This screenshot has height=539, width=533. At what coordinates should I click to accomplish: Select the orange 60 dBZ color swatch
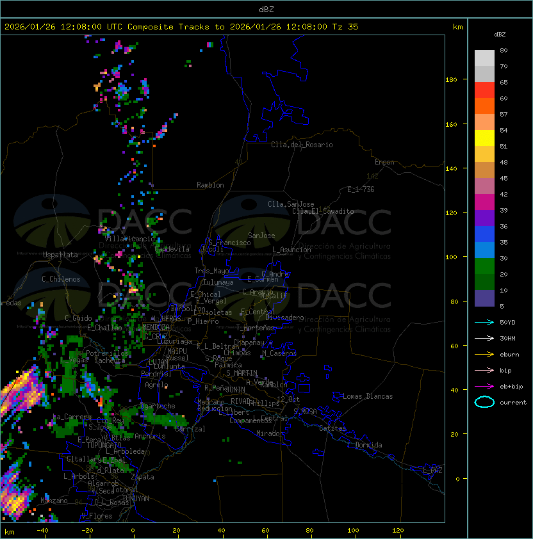tap(484, 106)
